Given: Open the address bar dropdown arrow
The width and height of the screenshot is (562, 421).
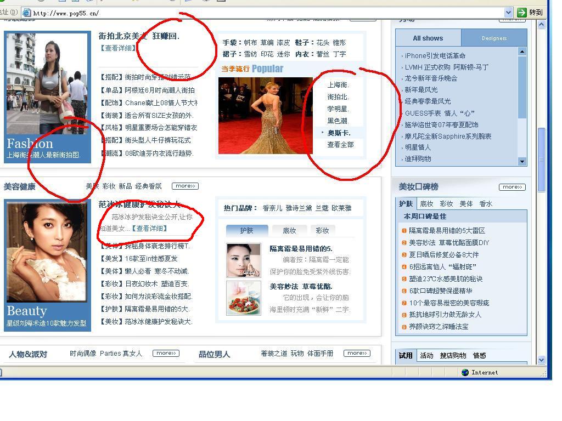Looking at the screenshot, I should (x=508, y=13).
